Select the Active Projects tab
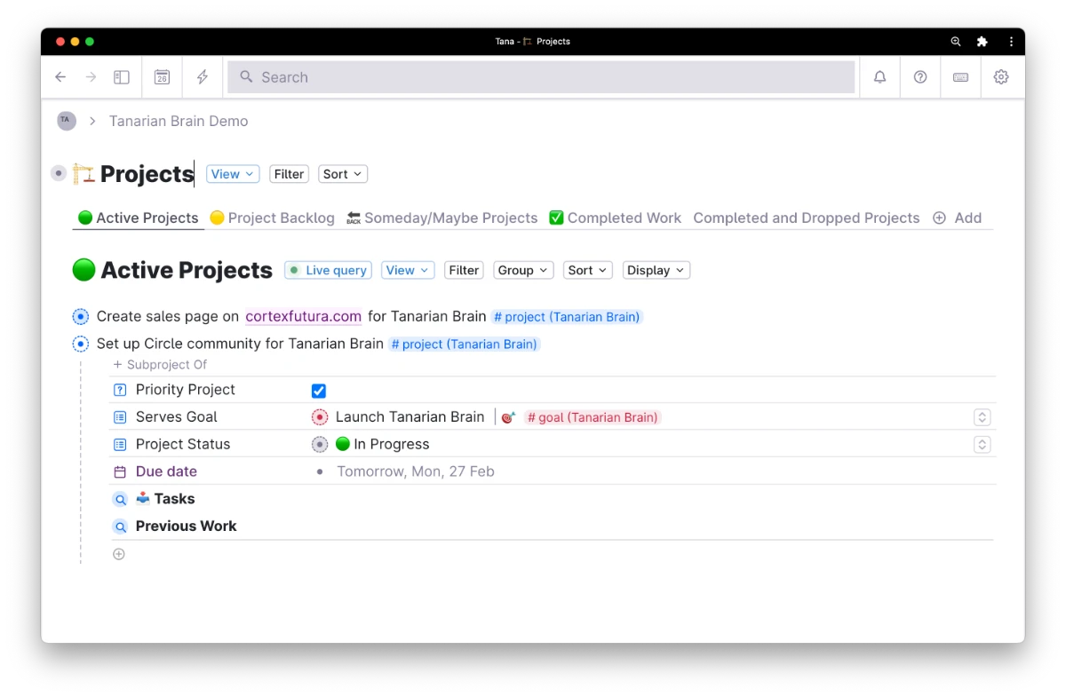Screen dimensions: 1066x697 click(x=139, y=218)
